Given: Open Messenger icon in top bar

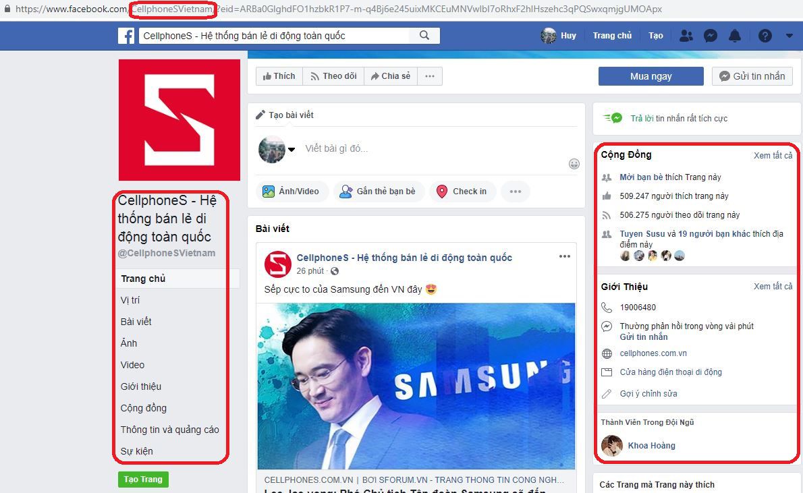Looking at the screenshot, I should 711,36.
